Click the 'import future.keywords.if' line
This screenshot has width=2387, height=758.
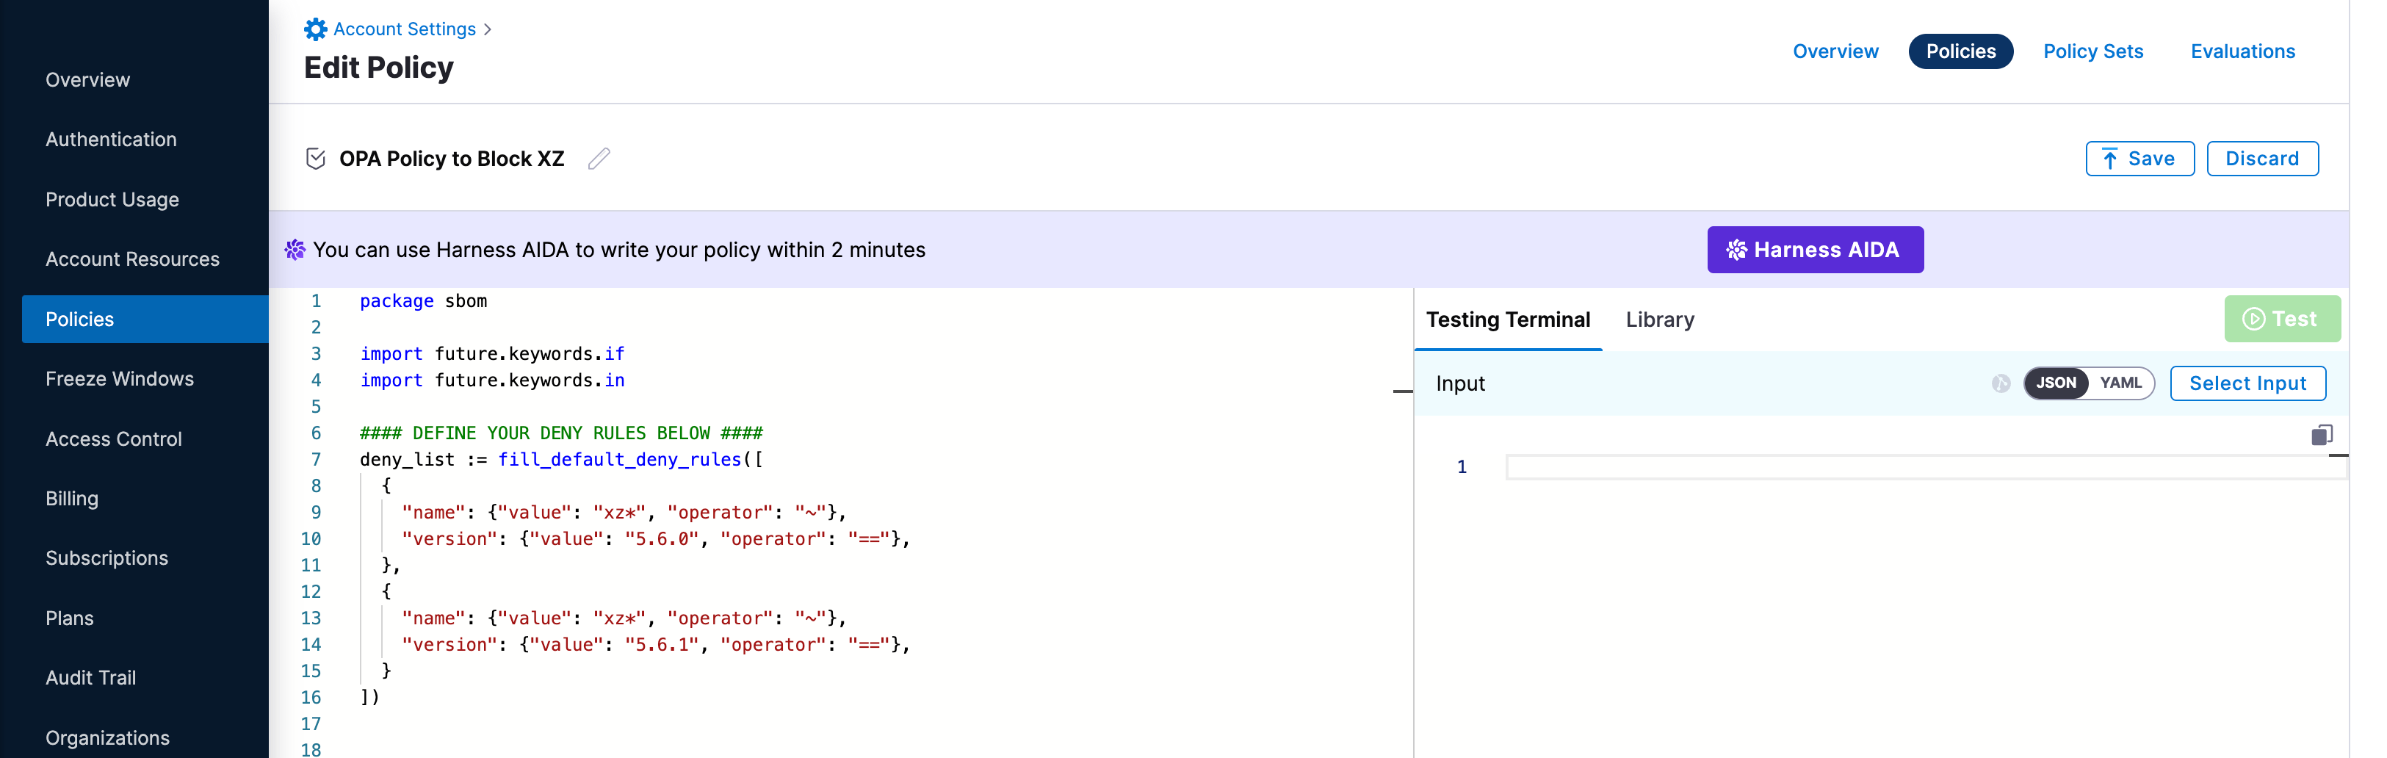pos(492,354)
